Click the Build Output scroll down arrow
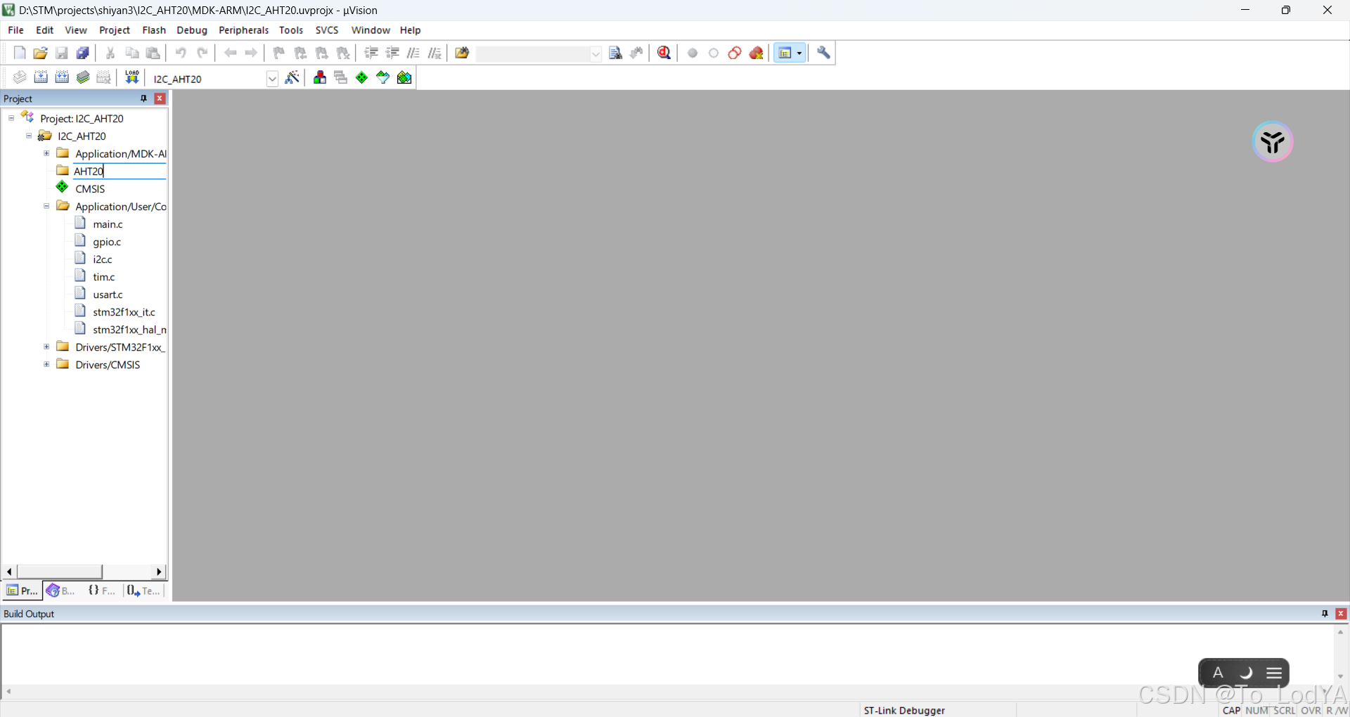The image size is (1350, 717). 1340,676
